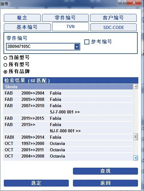The height and width of the screenshot is (191, 144).
Task: Click the 返回 back button
Action: point(105,183)
